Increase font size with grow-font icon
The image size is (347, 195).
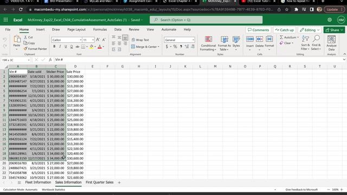(98, 40)
